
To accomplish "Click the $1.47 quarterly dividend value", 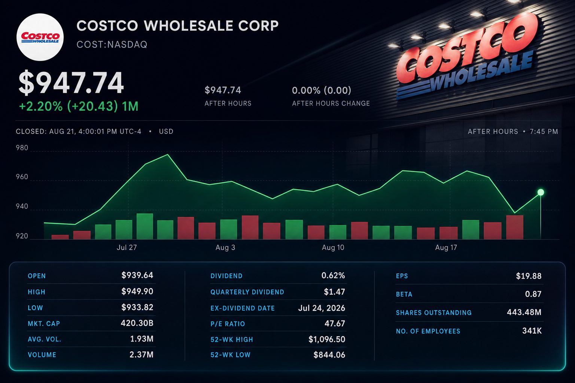I will pos(335,292).
